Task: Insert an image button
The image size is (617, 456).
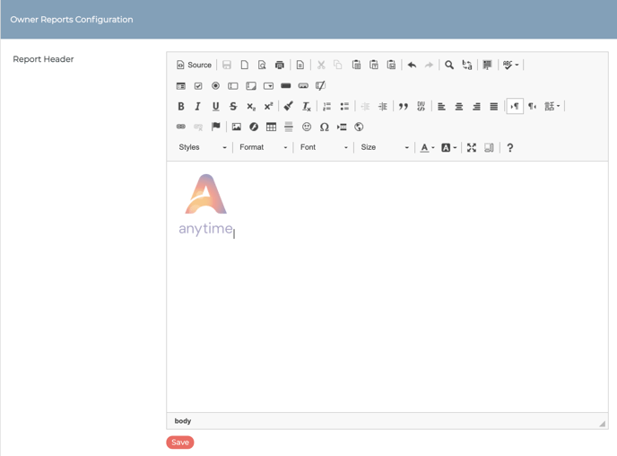Action: (x=303, y=86)
